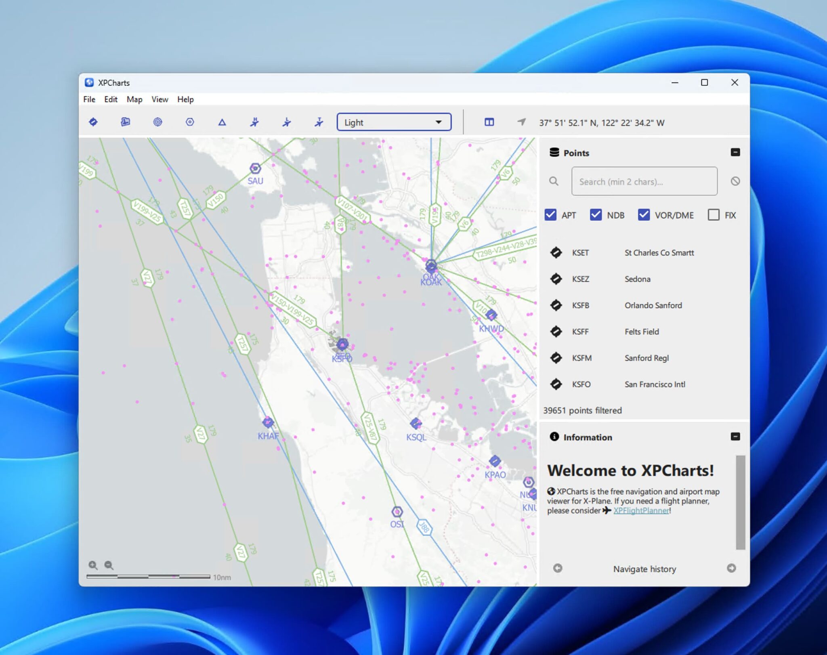Select the sectional charts icon in the toolbar
Image resolution: width=827 pixels, height=655 pixels.
(125, 122)
